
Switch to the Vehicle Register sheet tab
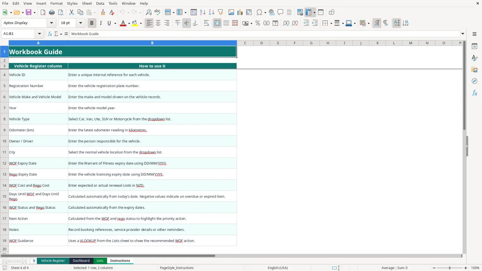coord(53,261)
